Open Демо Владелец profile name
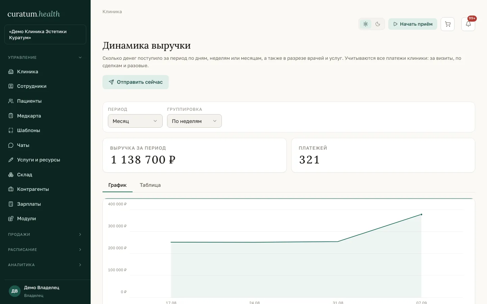This screenshot has width=487, height=304. (42, 287)
